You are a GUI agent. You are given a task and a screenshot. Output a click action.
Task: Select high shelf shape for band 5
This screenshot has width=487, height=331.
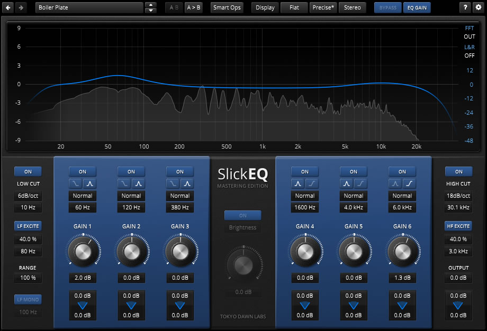click(361, 183)
